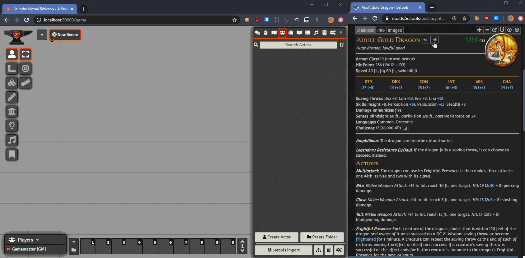Select the Drawing Tools pencil icon
This screenshot has width=525, height=258.
tap(12, 97)
